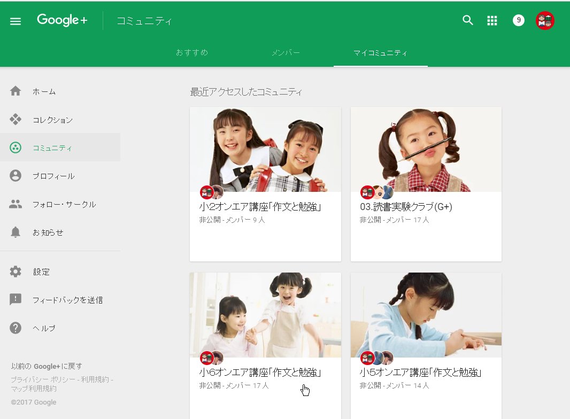Click 非公開 - メンバー 14 人 text
Viewport: 570px width, 419px height.
click(395, 385)
